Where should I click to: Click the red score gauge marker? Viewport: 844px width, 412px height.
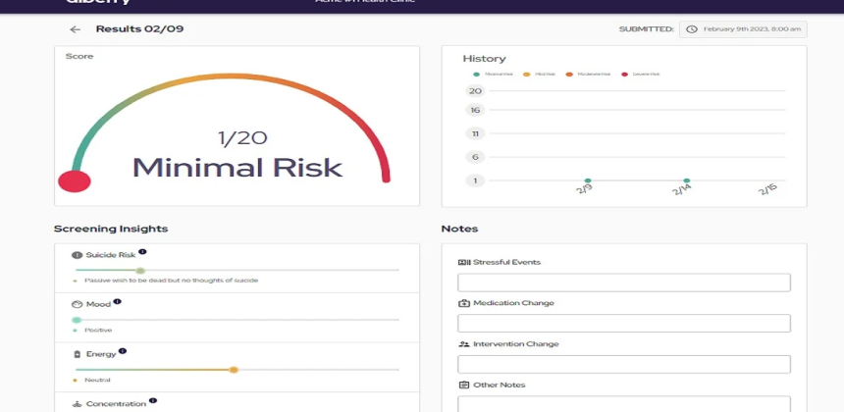click(75, 180)
